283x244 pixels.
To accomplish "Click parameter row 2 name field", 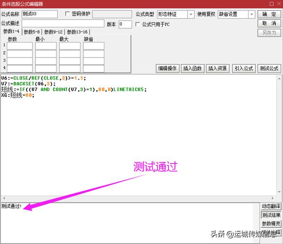I will (x=19, y=53).
